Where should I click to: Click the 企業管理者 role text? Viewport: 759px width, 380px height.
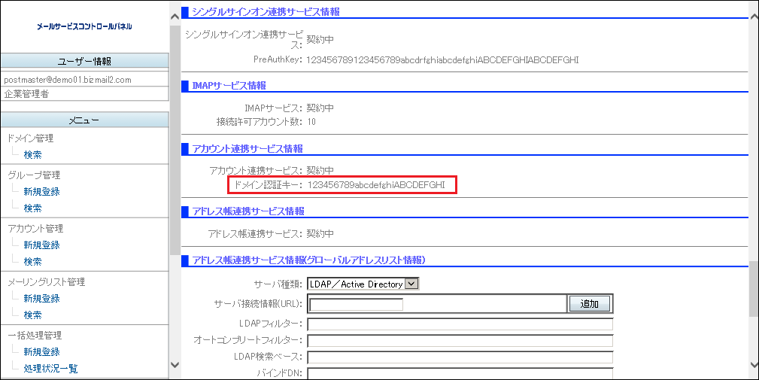(x=26, y=94)
